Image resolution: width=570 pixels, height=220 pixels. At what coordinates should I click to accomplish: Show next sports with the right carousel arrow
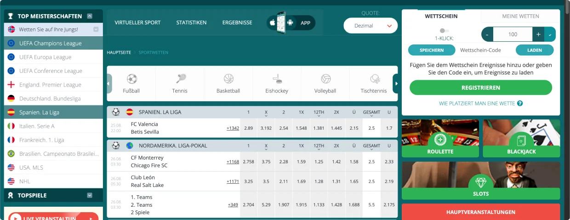coord(395,83)
